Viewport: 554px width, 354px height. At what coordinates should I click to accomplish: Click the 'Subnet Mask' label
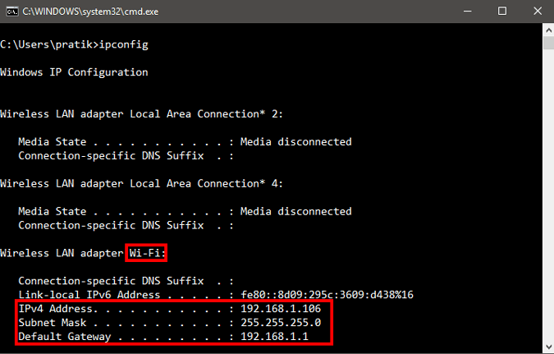point(53,323)
